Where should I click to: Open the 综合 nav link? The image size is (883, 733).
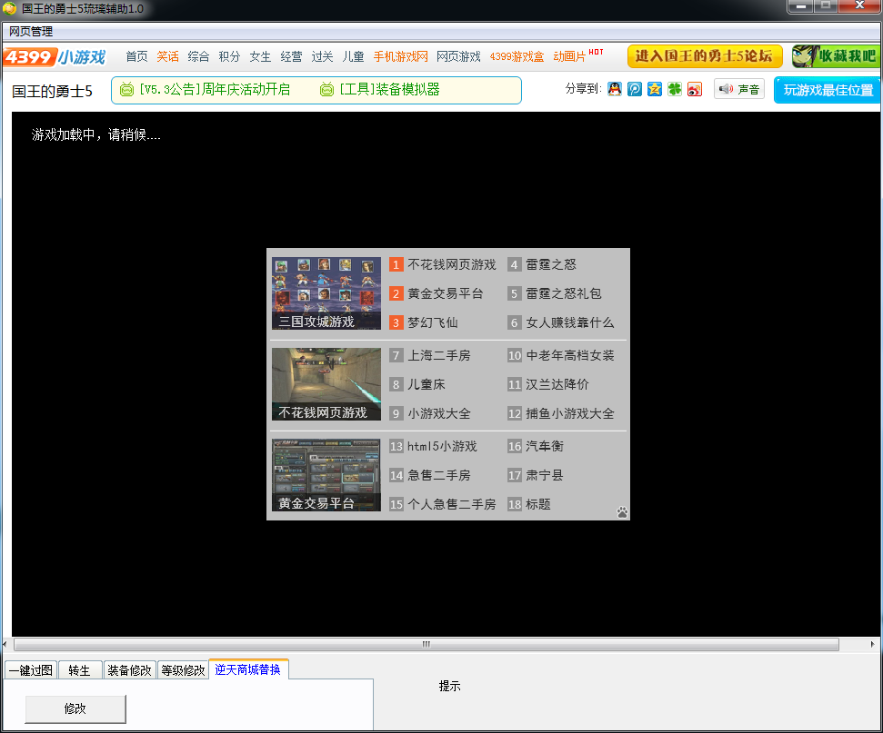[198, 56]
